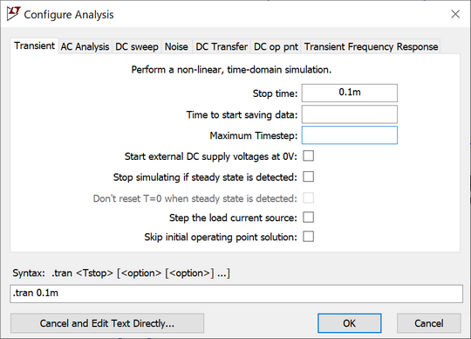Confirm with the OK button
471x339 pixels.
[350, 323]
